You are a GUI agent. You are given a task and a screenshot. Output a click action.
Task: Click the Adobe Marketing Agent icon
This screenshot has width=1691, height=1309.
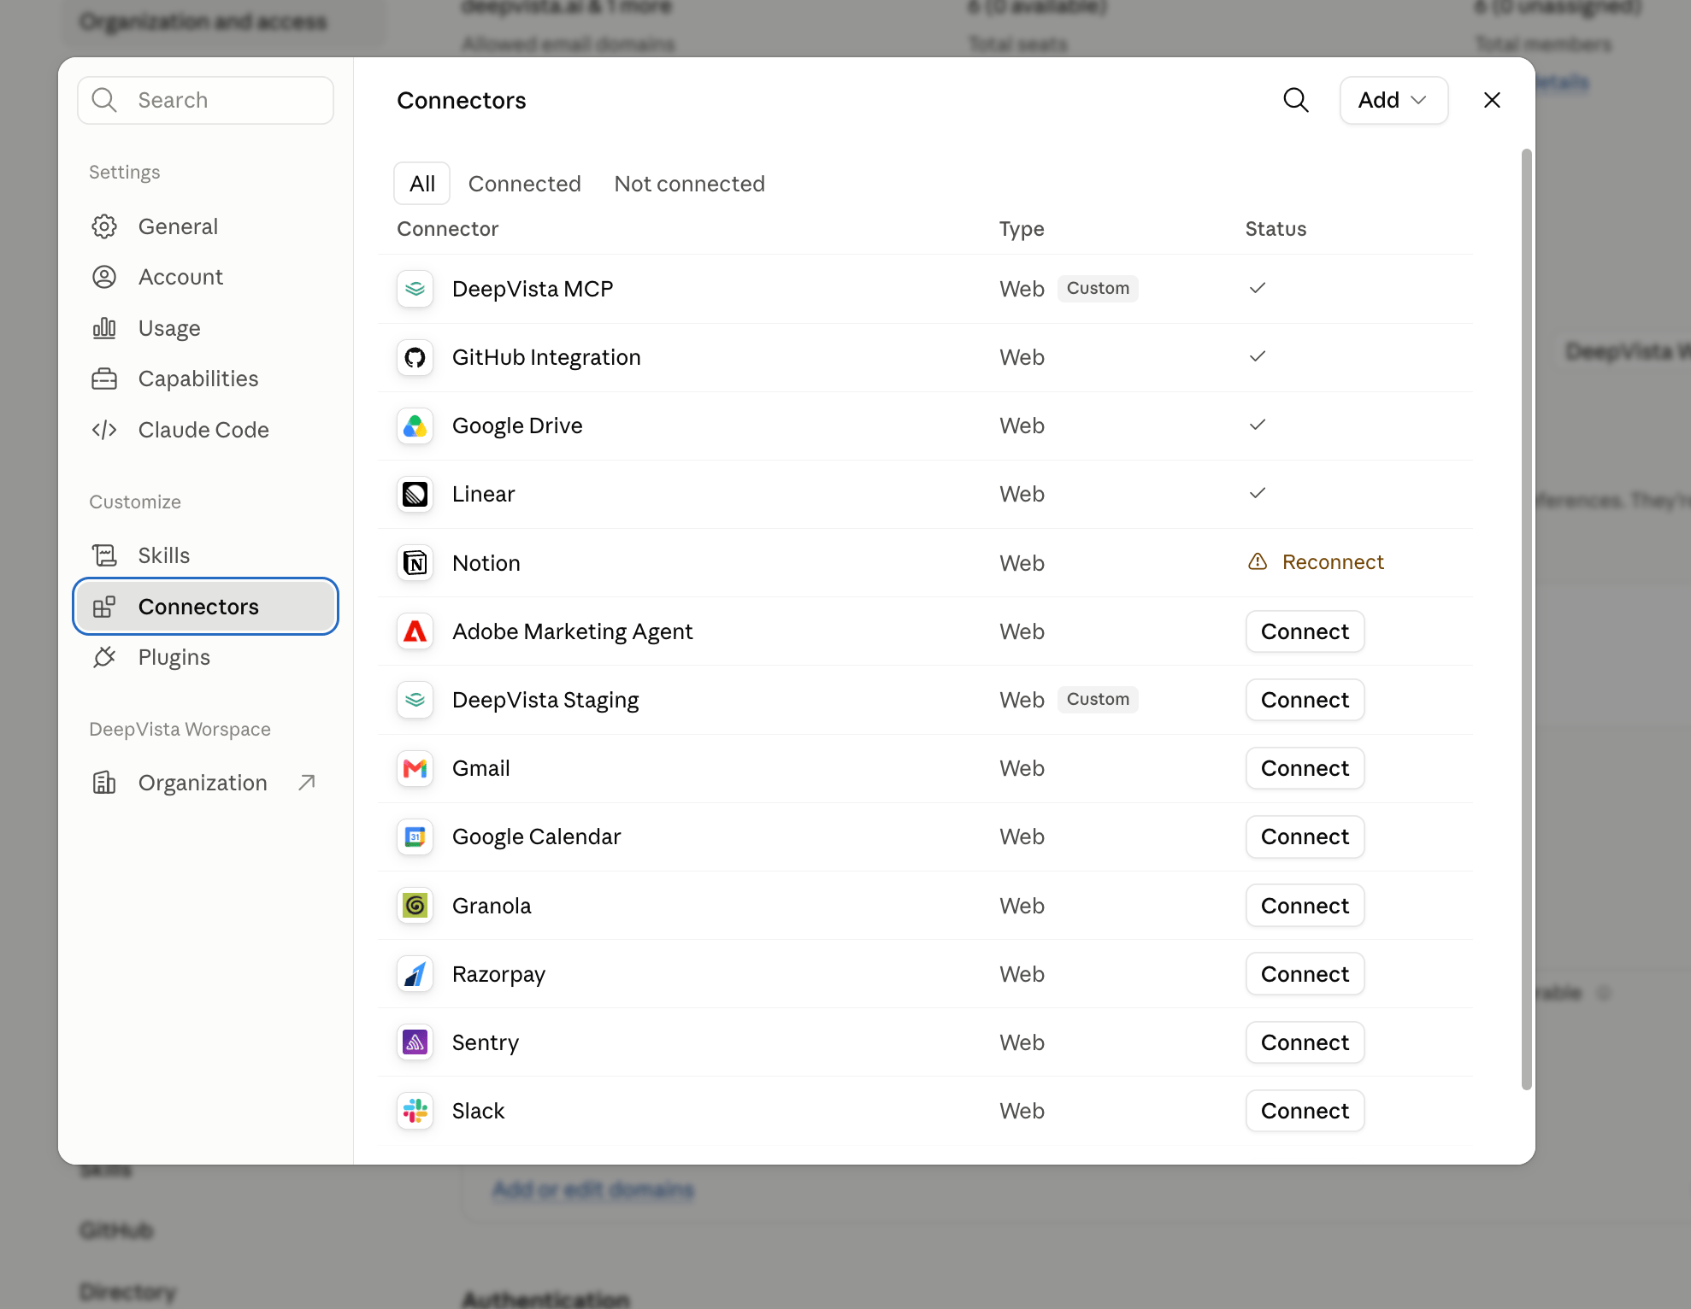point(415,631)
